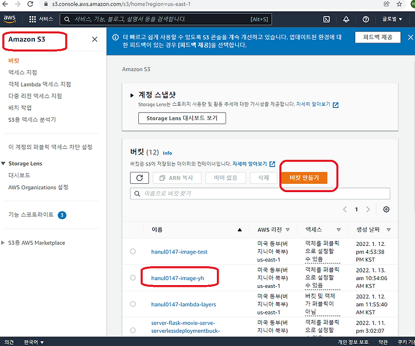415x346 pixels.
Task: Dismiss the blue feedback banner
Action: (411, 37)
